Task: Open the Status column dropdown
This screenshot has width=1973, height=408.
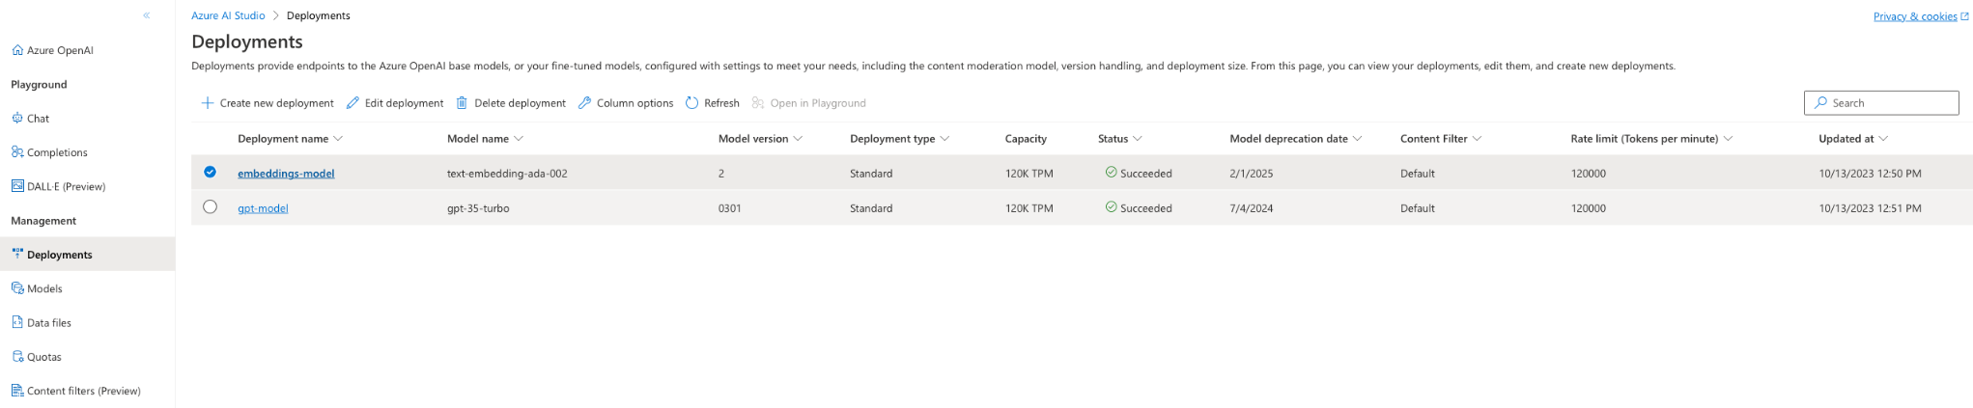Action: point(1138,139)
